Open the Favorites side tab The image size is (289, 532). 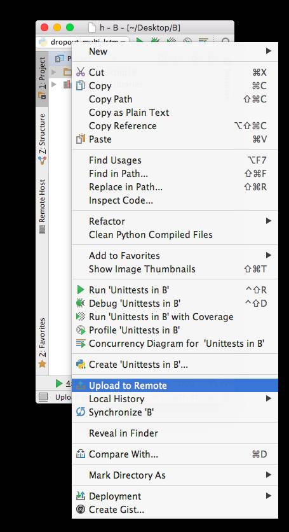(42, 343)
